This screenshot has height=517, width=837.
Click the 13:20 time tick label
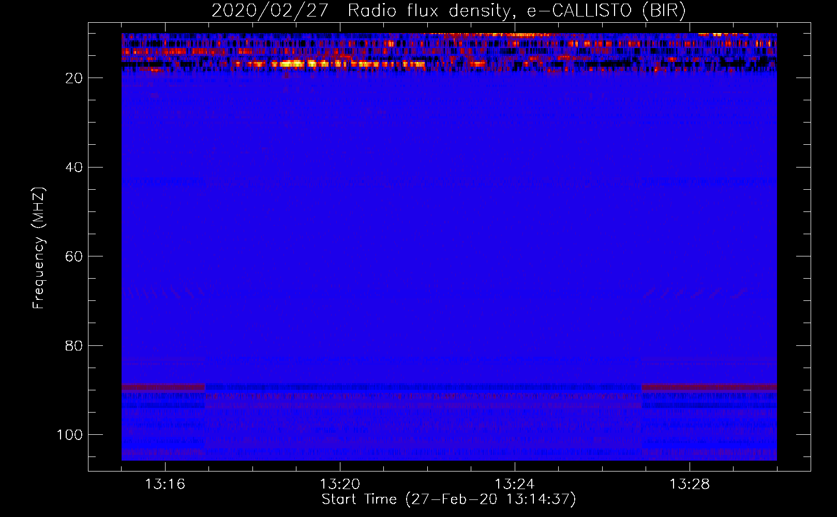pyautogui.click(x=340, y=484)
